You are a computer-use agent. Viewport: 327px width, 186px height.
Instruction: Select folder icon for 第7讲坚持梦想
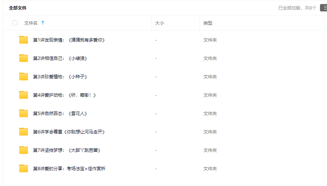(24, 150)
